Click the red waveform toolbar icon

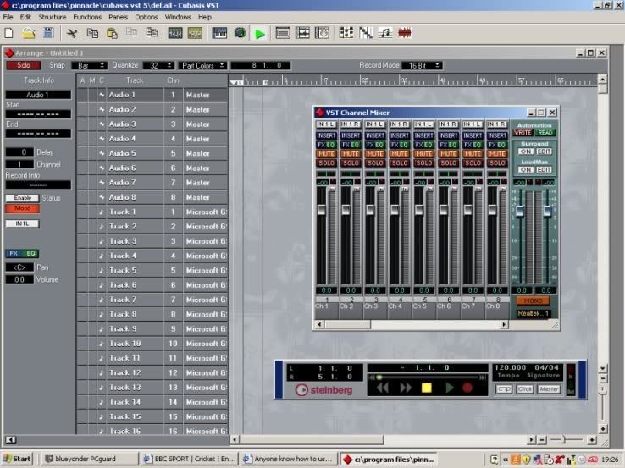click(405, 33)
